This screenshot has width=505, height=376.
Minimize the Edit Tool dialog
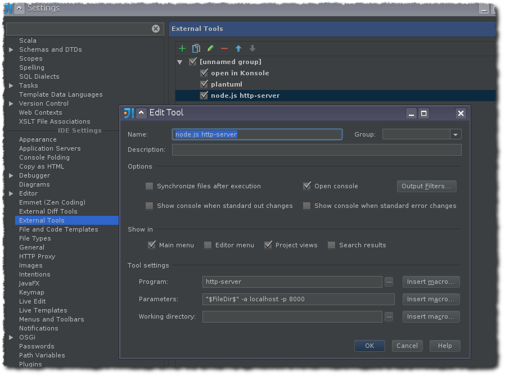point(411,114)
